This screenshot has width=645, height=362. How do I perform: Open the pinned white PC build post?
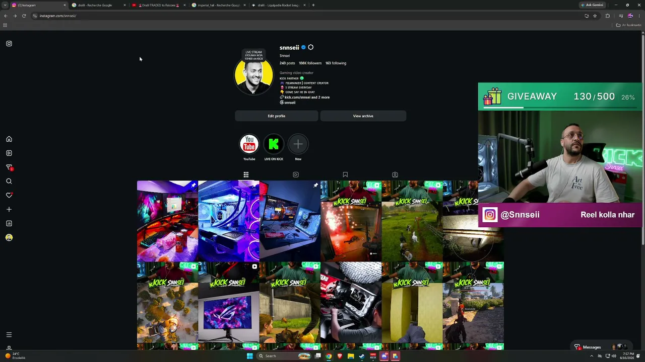(x=228, y=221)
